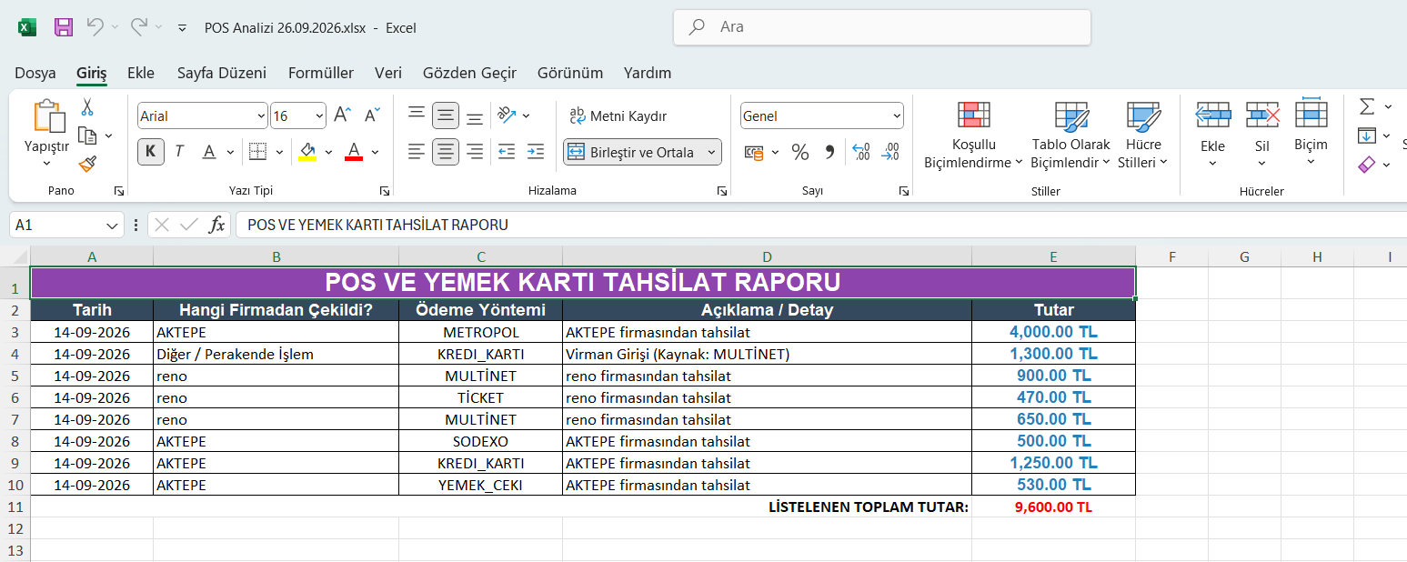Screen dimensions: 1407x562
Task: Increase font size with larger A
Action: tap(342, 115)
